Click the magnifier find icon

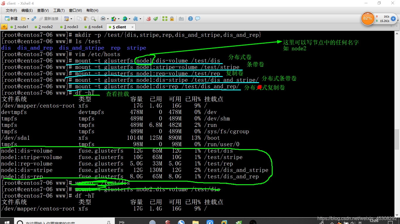click(x=93, y=19)
